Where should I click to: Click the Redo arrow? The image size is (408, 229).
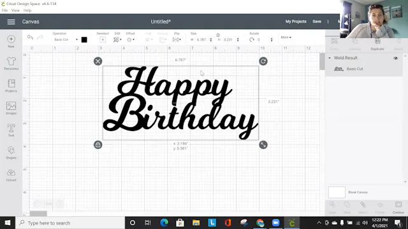tap(40, 37)
